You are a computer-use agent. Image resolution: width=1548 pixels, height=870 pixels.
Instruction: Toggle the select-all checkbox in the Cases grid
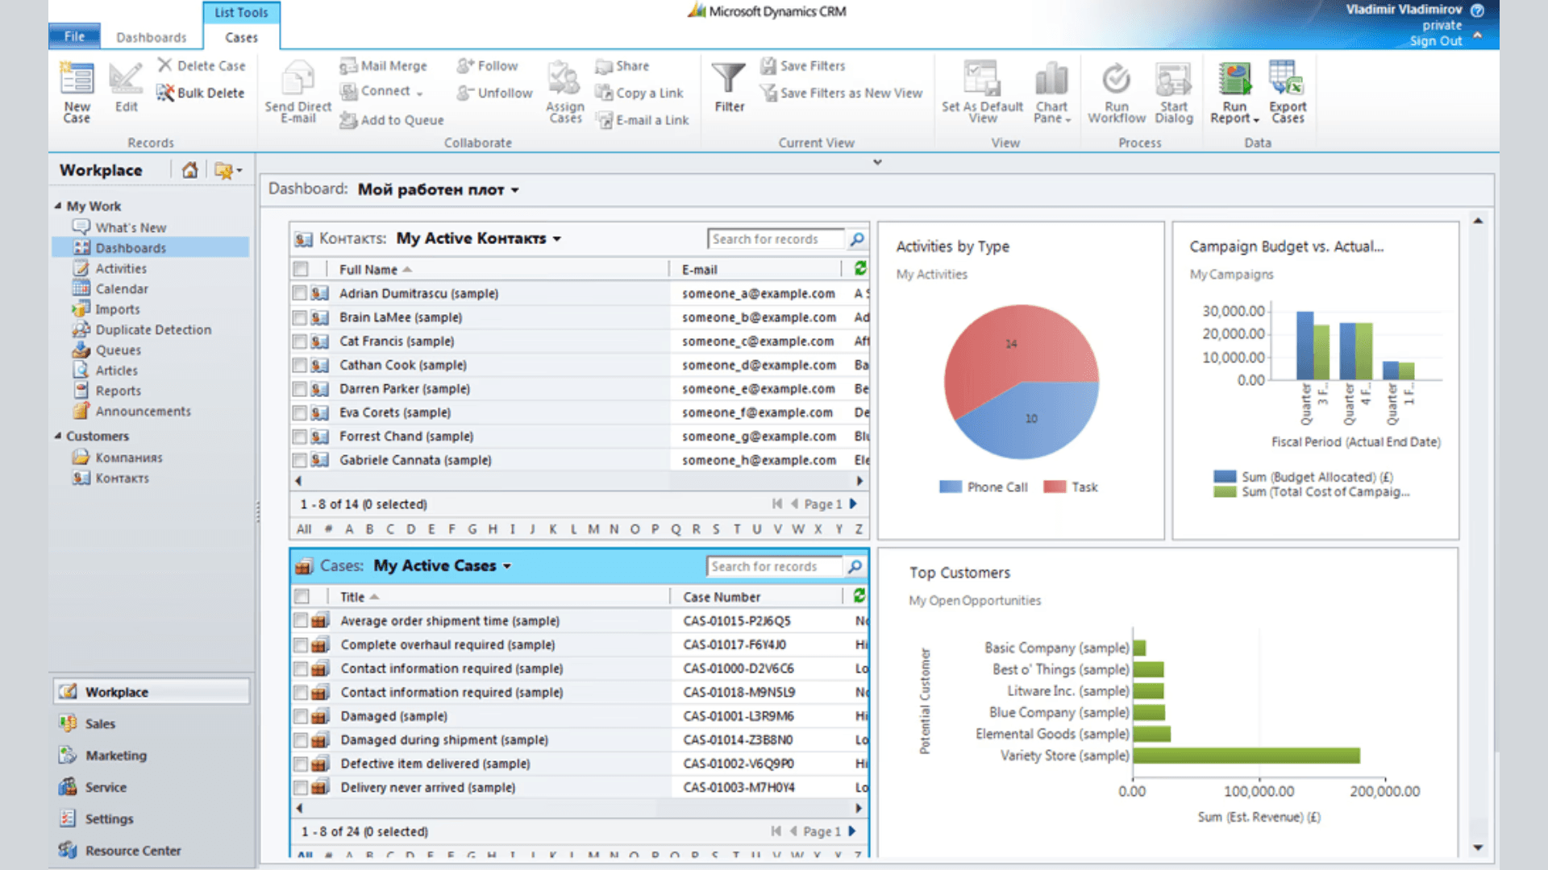click(302, 596)
